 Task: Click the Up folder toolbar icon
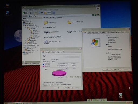click(x=36, y=13)
